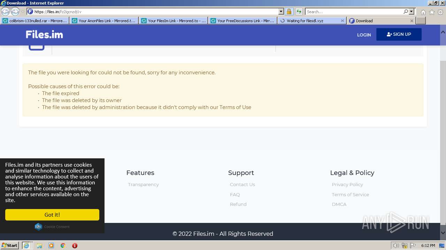Click the browser Forward arrow
Image resolution: width=446 pixels, height=250 pixels.
coord(15,11)
